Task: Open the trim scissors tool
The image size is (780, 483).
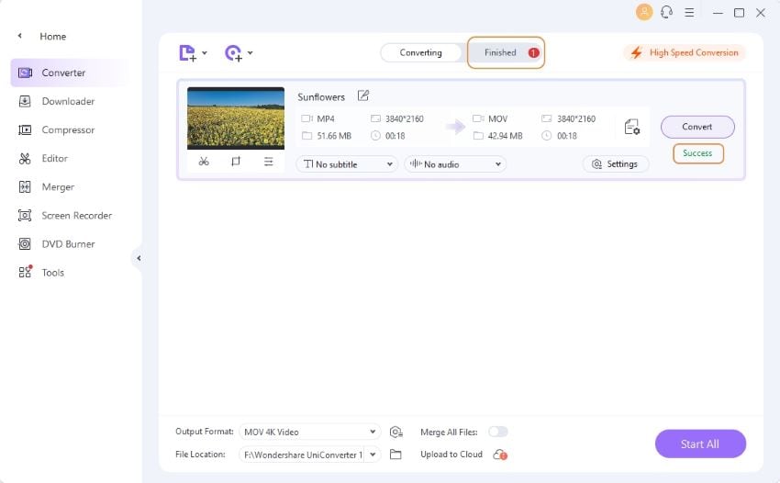Action: tap(204, 162)
